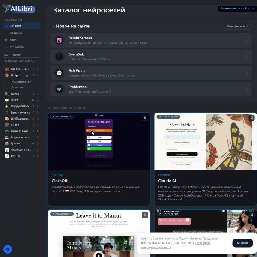Image resolution: width=257 pixels, height=257 pixels.
Task: Open the Новинки navigation item
Action: click(22, 33)
